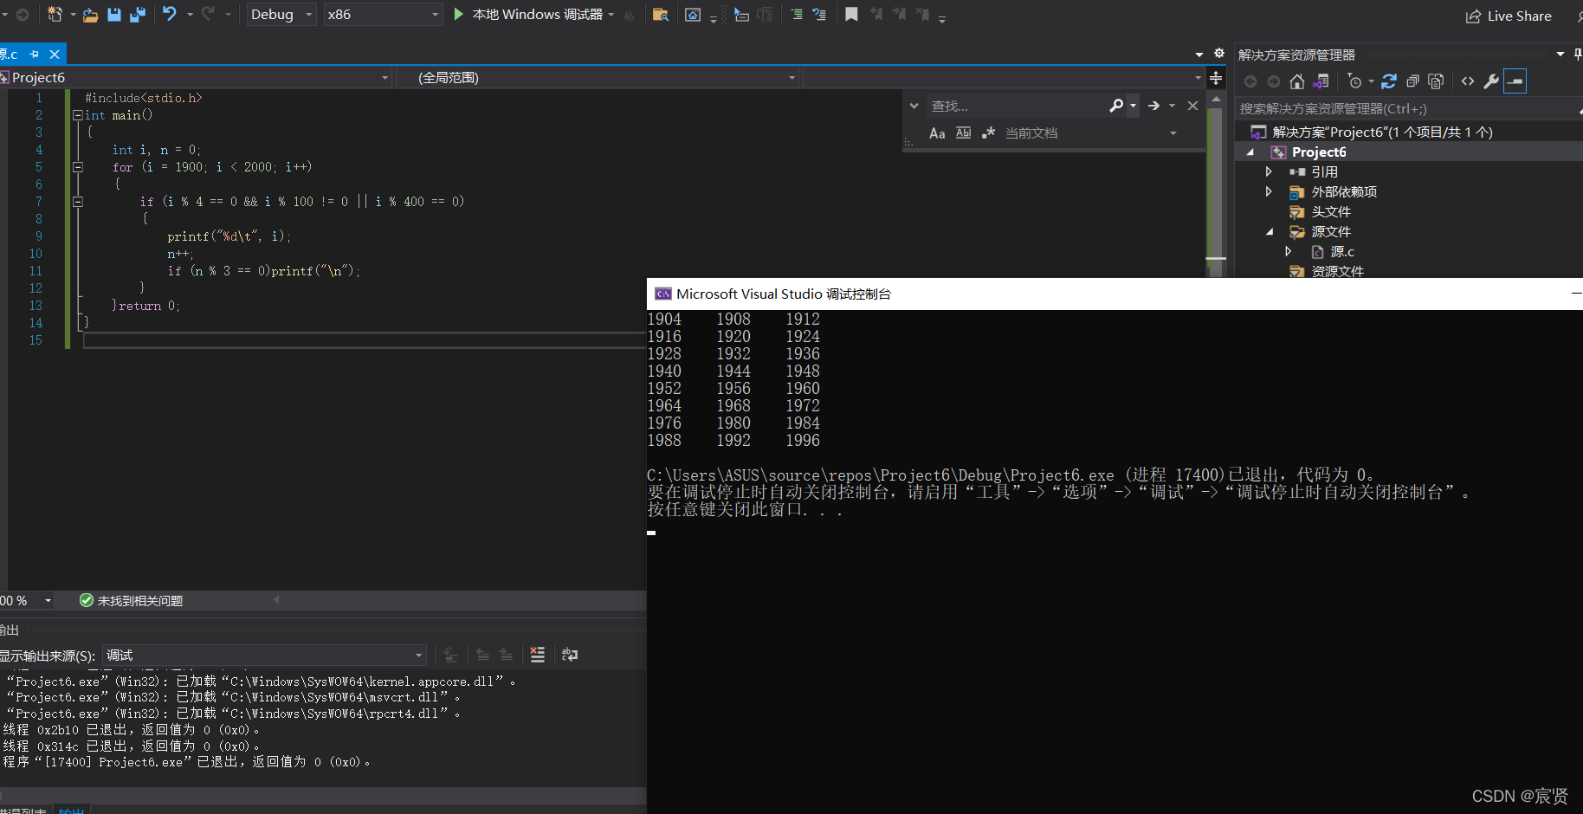This screenshot has width=1583, height=814.
Task: Open Properties with the wrench icon
Action: 1491,81
